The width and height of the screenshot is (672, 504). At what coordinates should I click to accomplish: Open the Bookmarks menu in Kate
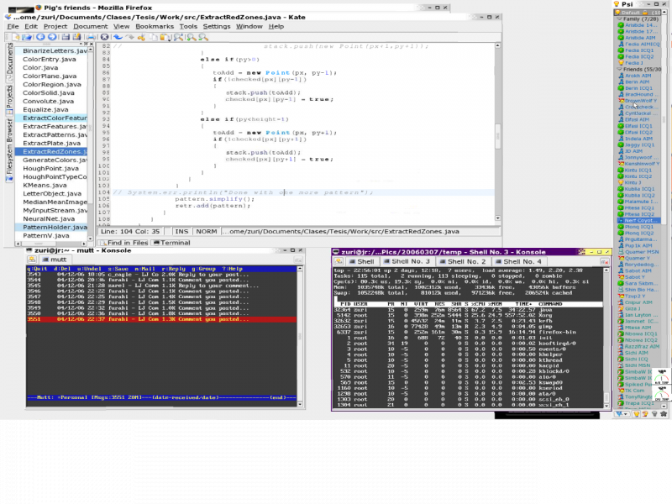click(155, 26)
